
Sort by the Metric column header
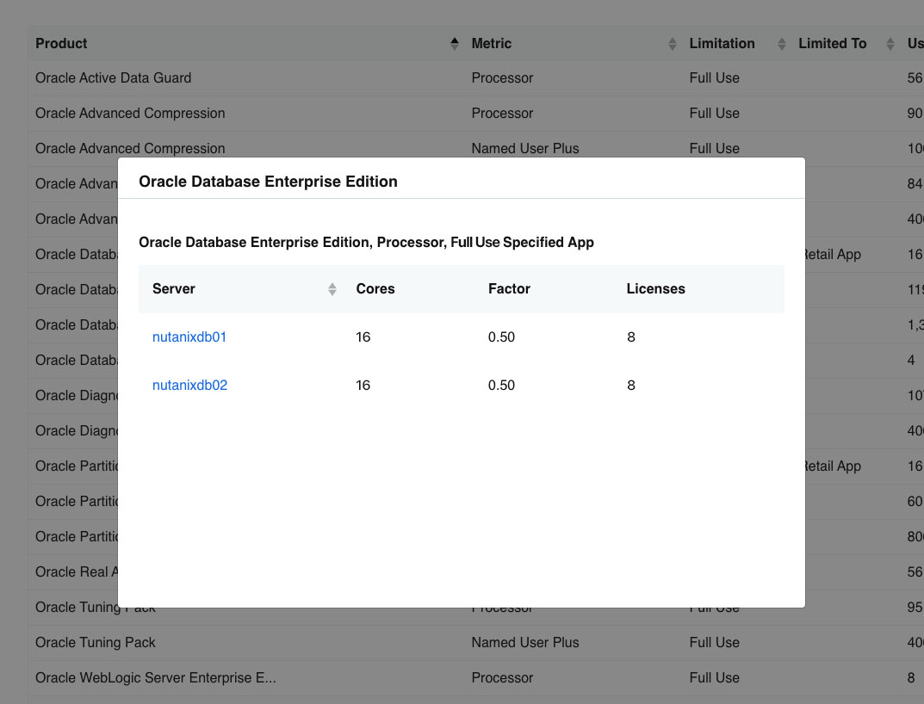pyautogui.click(x=490, y=43)
